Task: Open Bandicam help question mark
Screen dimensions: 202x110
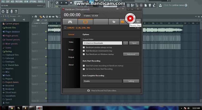Action: [x=123, y=9]
